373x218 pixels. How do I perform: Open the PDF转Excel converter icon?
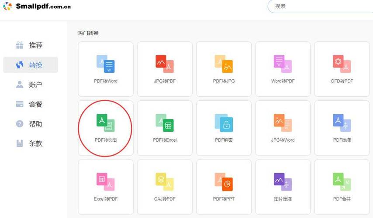(165, 123)
